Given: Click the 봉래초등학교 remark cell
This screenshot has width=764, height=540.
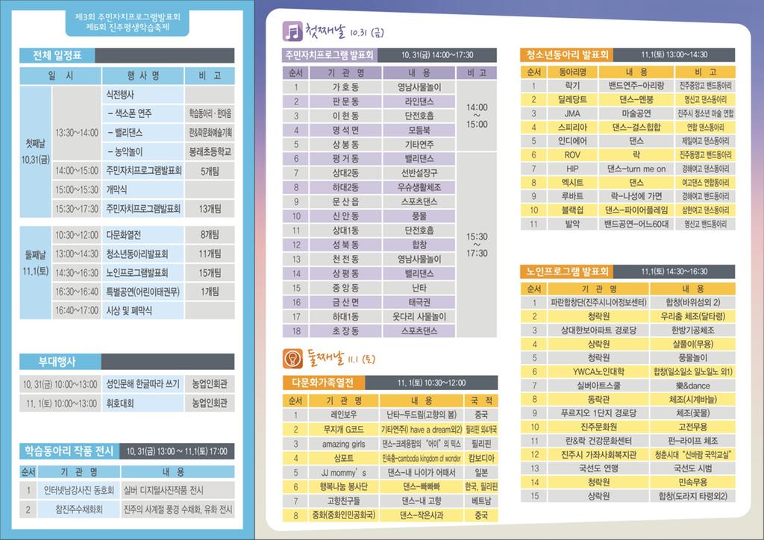Looking at the screenshot, I should (210, 152).
